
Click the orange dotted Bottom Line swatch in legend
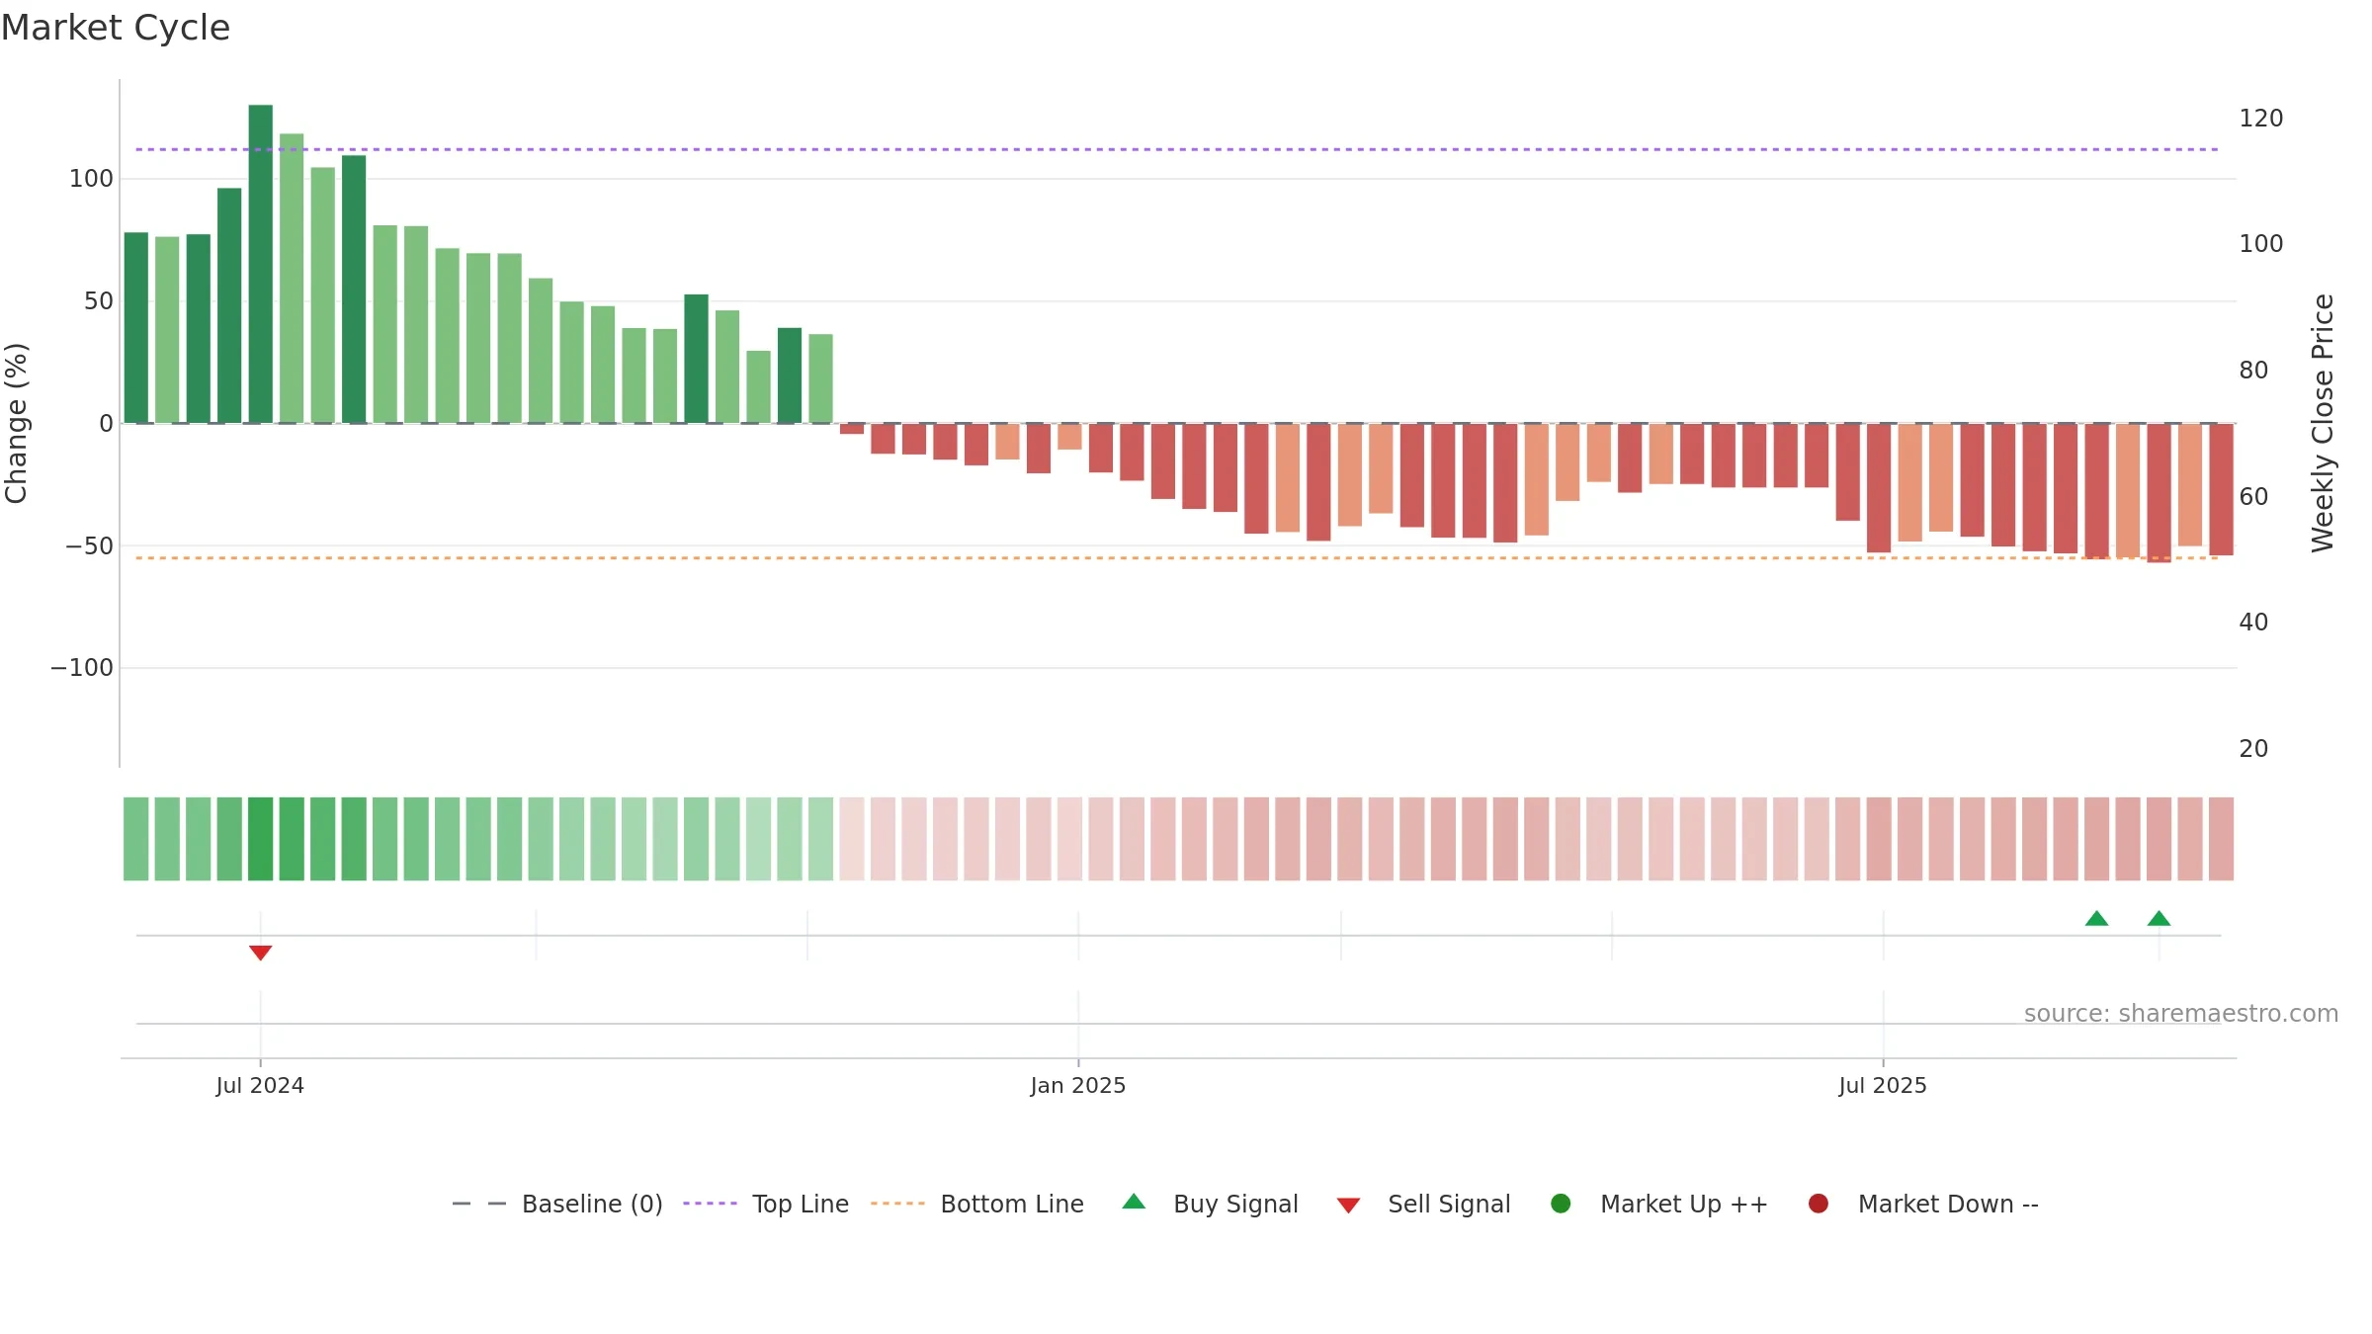pyautogui.click(x=898, y=1204)
